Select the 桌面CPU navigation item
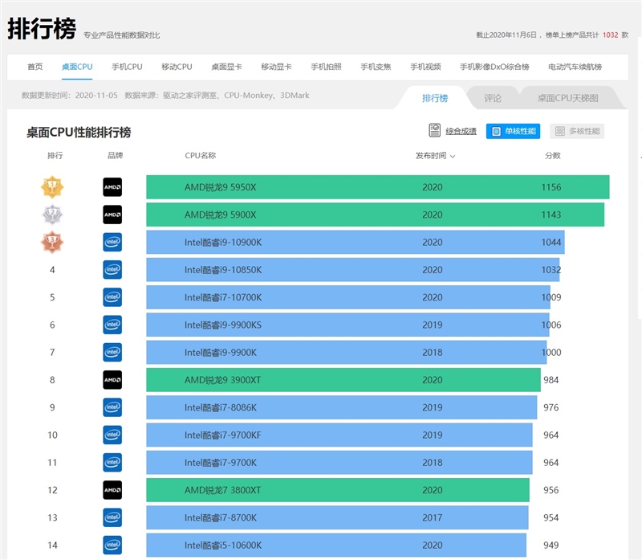This screenshot has width=642, height=560. pos(77,67)
